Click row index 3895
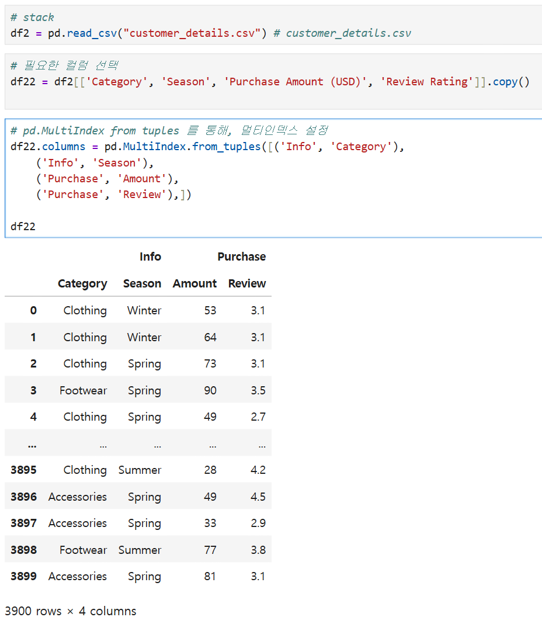This screenshot has width=542, height=624. (23, 470)
